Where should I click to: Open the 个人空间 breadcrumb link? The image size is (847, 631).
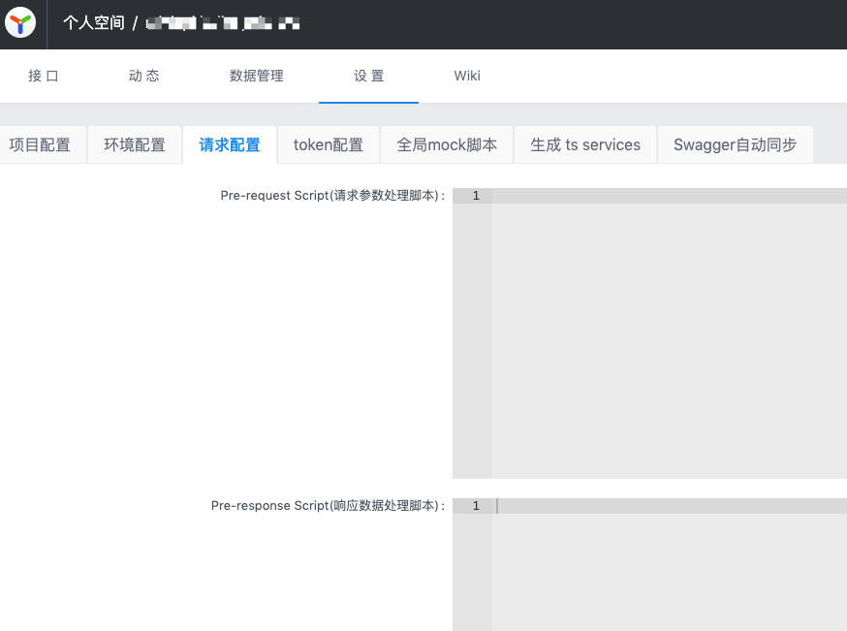(x=94, y=23)
